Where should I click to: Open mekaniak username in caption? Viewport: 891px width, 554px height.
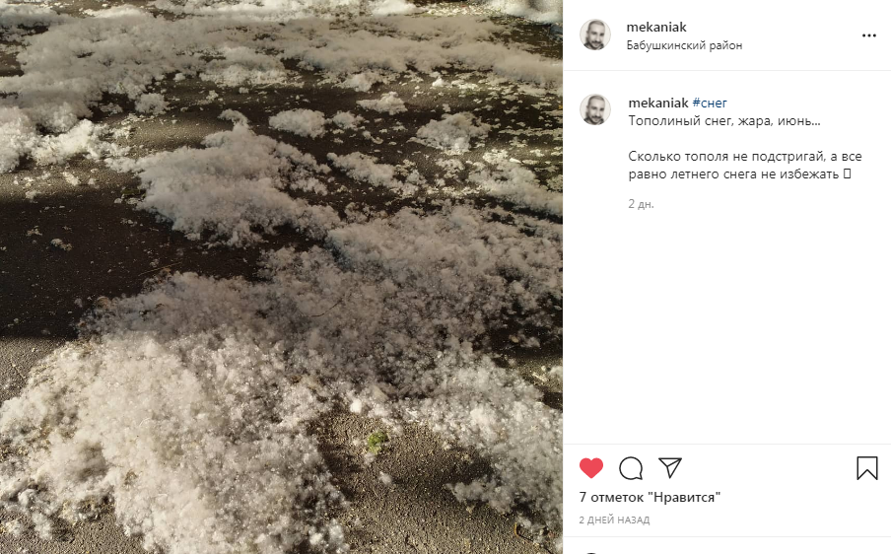[x=658, y=103]
